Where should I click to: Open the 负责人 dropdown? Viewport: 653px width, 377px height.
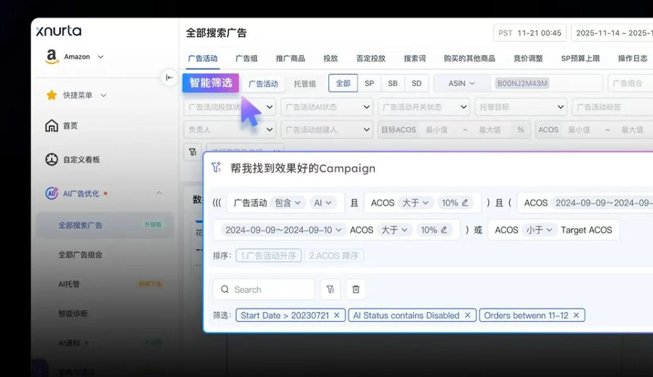click(x=230, y=129)
